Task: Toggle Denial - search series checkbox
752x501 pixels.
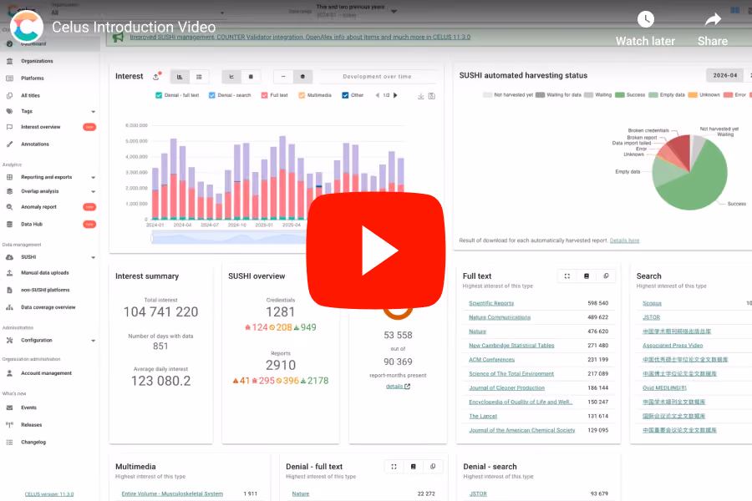Action: coord(212,95)
